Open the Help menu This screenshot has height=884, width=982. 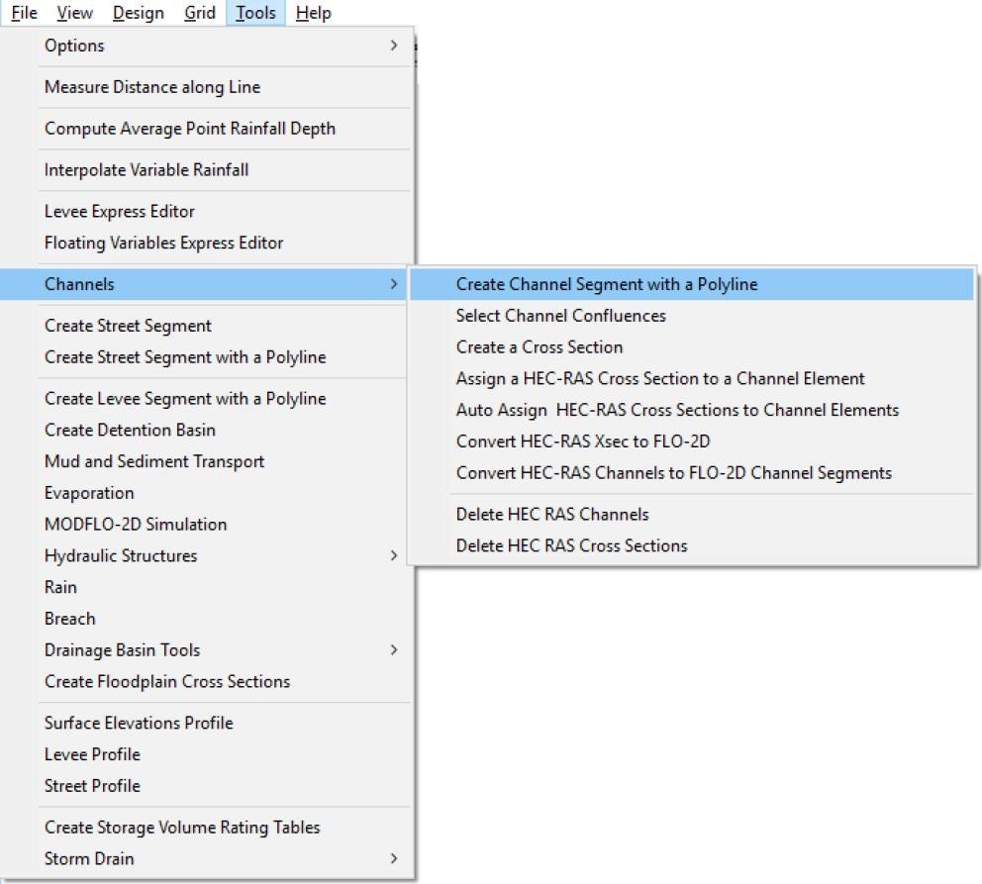[313, 13]
